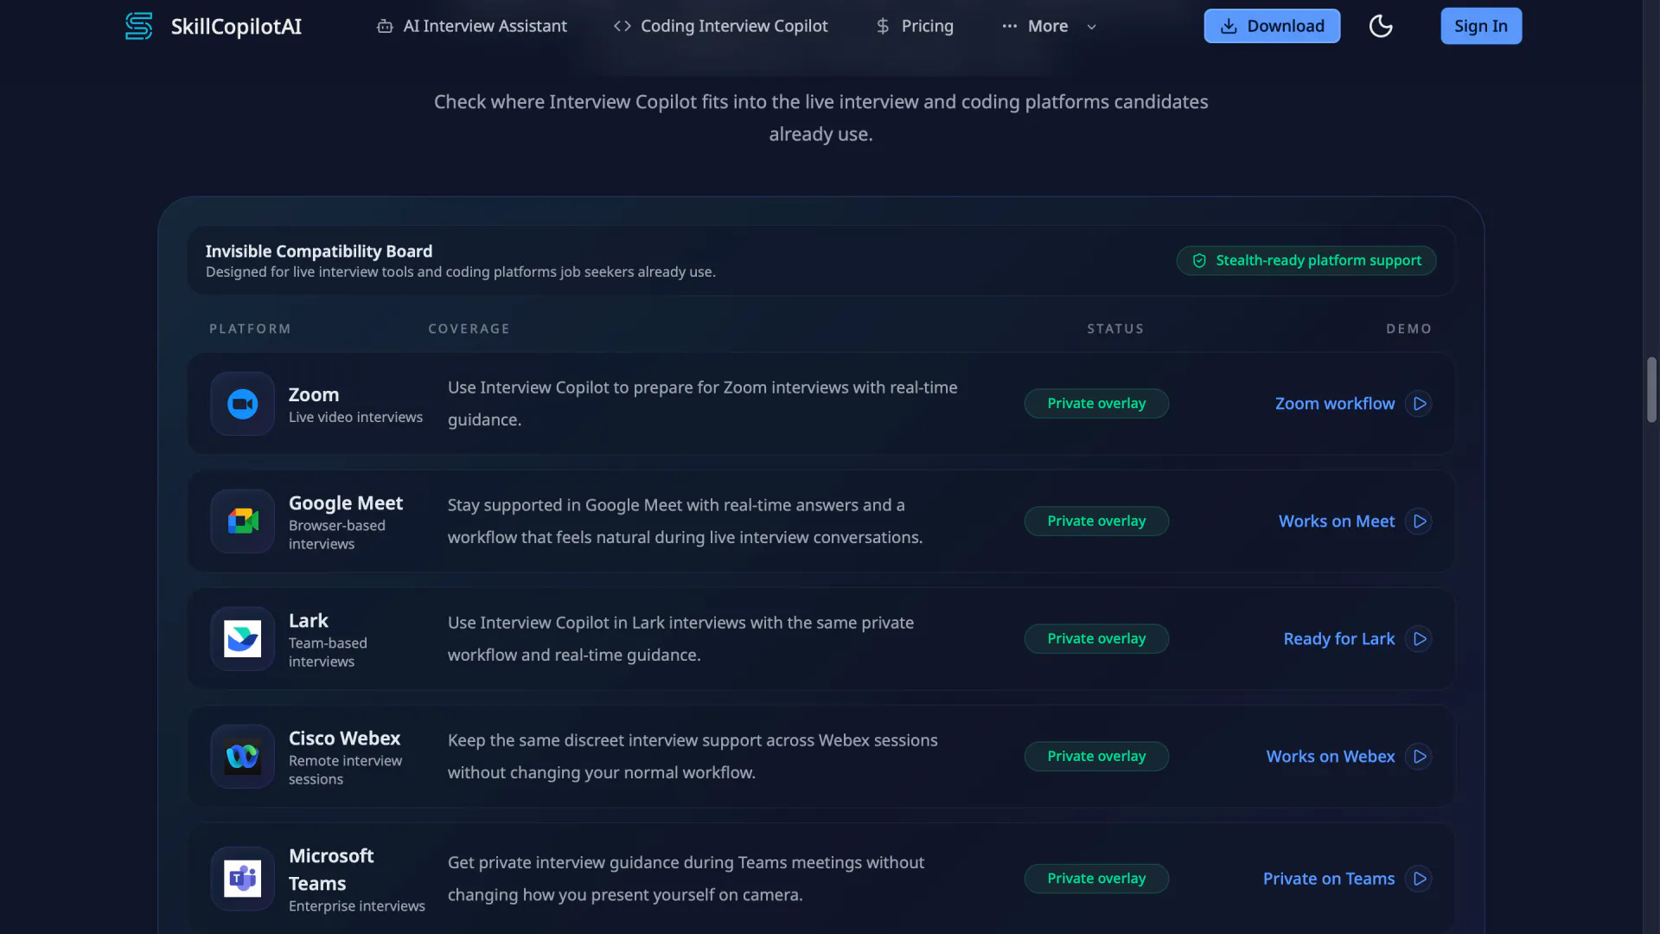Click the Live video interviews subtitle
The height and width of the screenshot is (934, 1660).
(x=355, y=417)
